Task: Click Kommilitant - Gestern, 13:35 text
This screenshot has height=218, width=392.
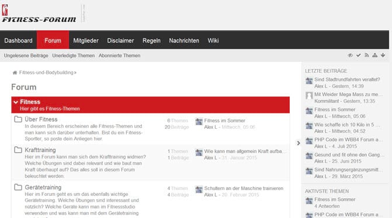Action: [x=345, y=101]
